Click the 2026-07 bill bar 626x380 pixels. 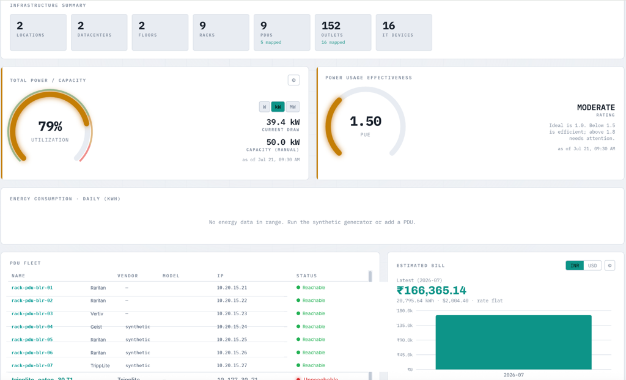(x=514, y=342)
